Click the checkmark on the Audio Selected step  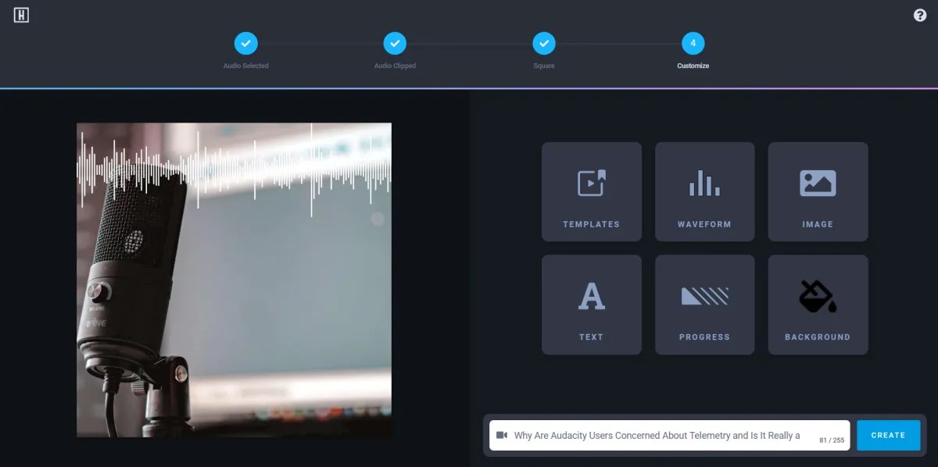tap(246, 44)
